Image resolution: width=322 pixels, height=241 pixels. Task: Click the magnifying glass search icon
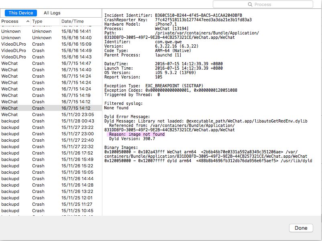pos(251,4)
